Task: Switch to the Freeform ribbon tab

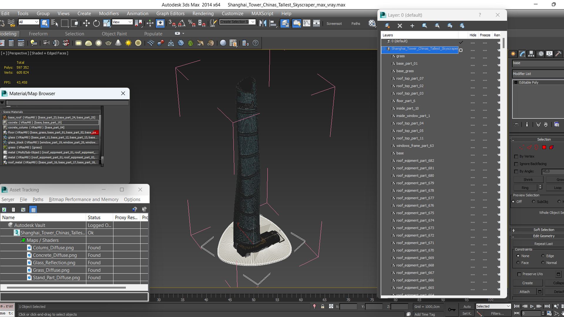Action: [x=38, y=34]
